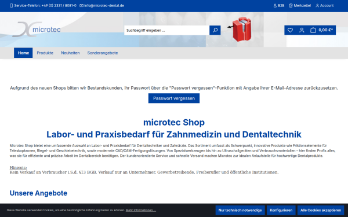The width and height of the screenshot is (348, 217).
Task: Click the Unsere Angebote heading
Action: [38, 193]
